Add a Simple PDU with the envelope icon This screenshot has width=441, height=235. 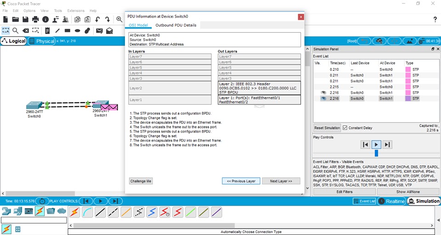coord(99,31)
